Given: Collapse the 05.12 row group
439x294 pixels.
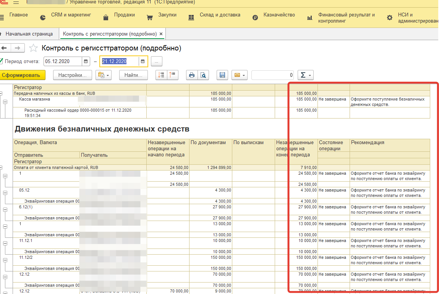Looking at the screenshot, I should click(x=5, y=193).
